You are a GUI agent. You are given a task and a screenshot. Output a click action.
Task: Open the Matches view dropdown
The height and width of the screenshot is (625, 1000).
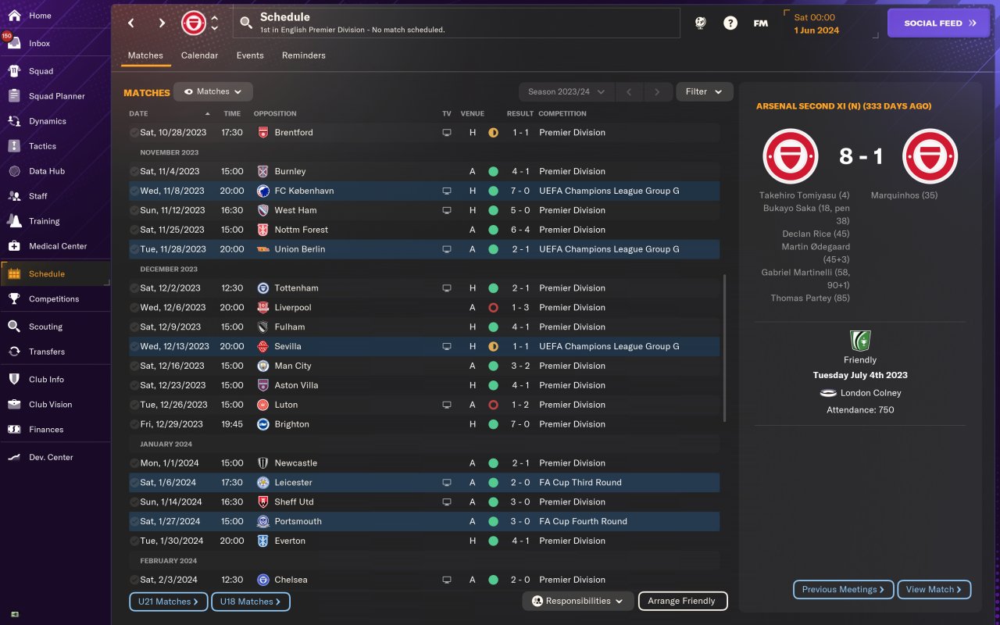pos(213,92)
